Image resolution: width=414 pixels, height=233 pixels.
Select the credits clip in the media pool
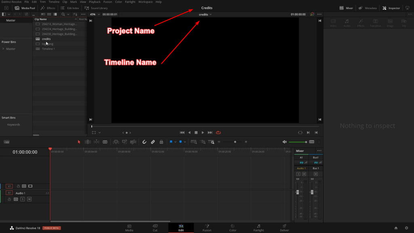coord(46,38)
